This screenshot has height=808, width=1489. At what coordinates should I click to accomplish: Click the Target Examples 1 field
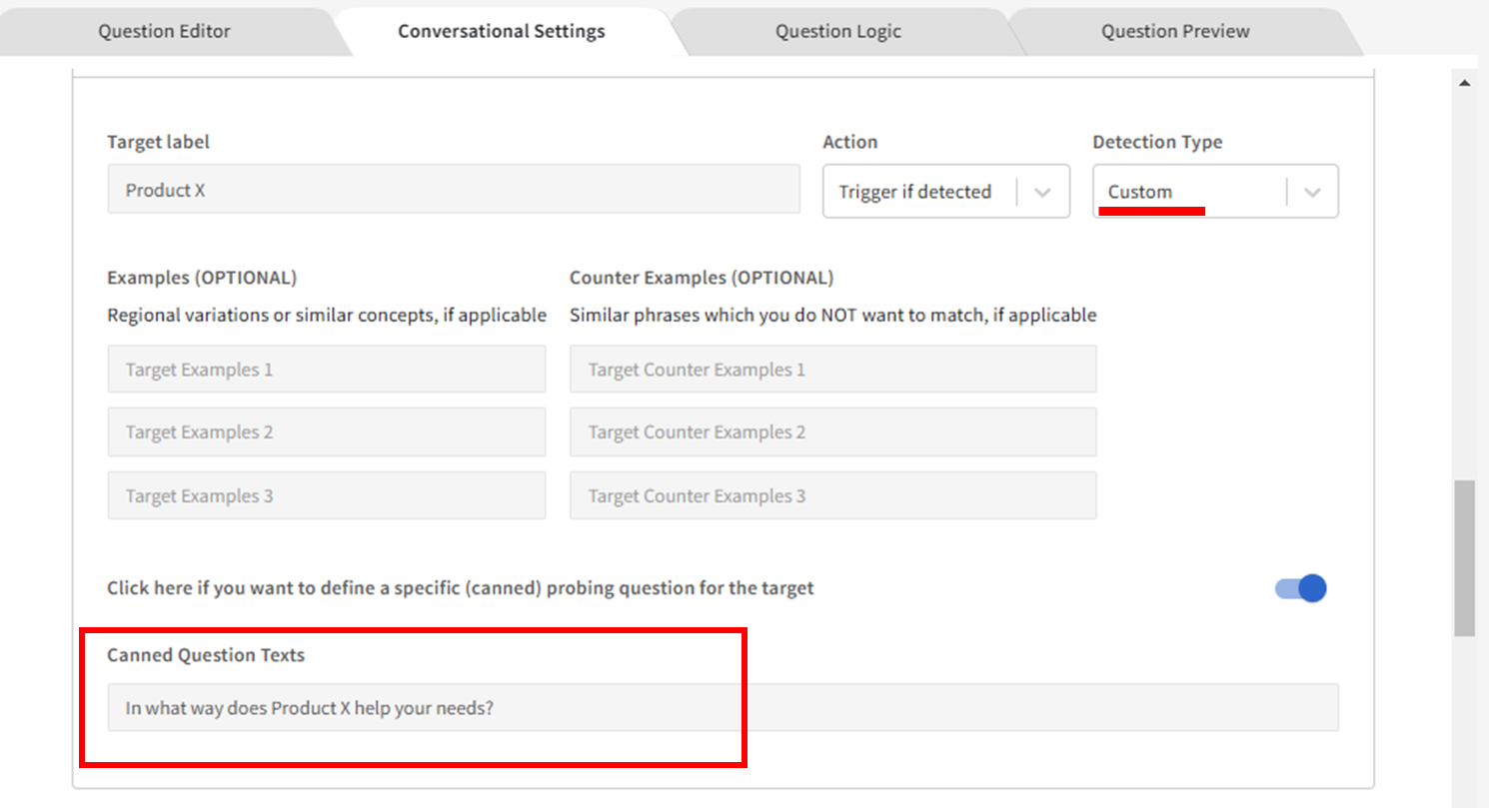(x=326, y=370)
